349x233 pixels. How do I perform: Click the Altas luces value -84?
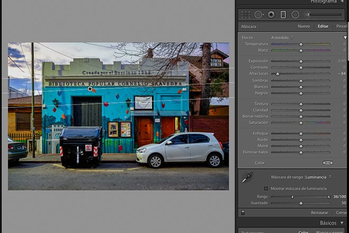342,74
